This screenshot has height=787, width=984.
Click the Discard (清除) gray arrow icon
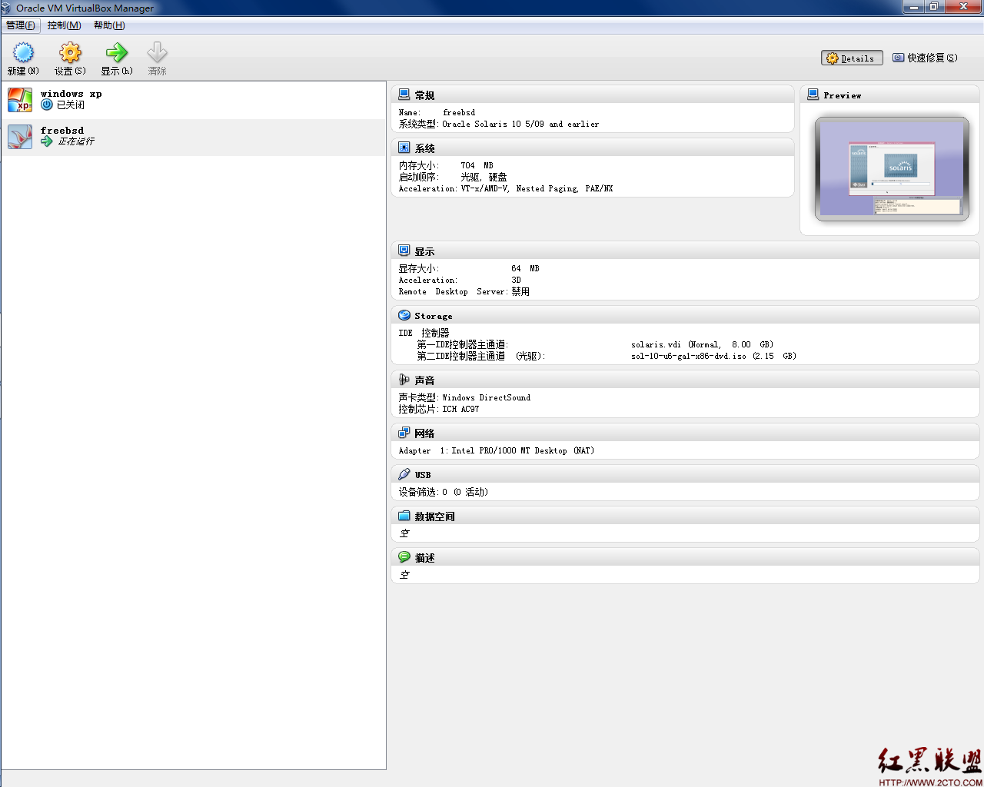click(157, 52)
